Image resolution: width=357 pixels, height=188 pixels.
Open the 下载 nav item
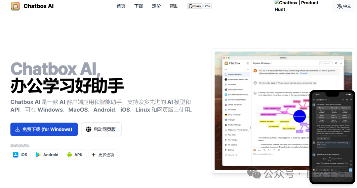tap(139, 6)
